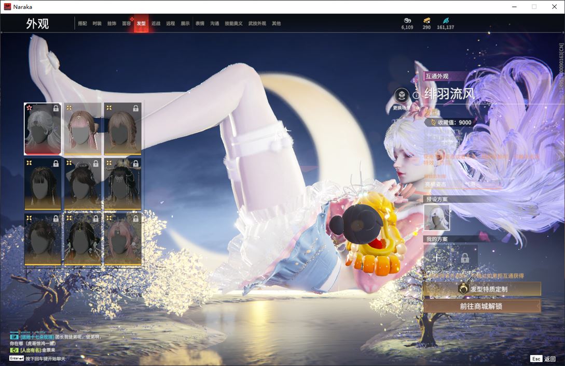Choose the pink hairstyle in the bottom row
The height and width of the screenshot is (366, 565).
click(122, 240)
